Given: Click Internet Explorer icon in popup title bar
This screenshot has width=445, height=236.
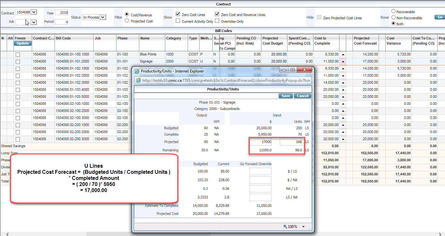Looking at the screenshot, I should (x=137, y=71).
